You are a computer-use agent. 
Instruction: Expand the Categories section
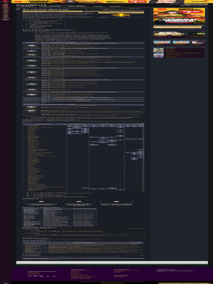[x=142, y=254]
